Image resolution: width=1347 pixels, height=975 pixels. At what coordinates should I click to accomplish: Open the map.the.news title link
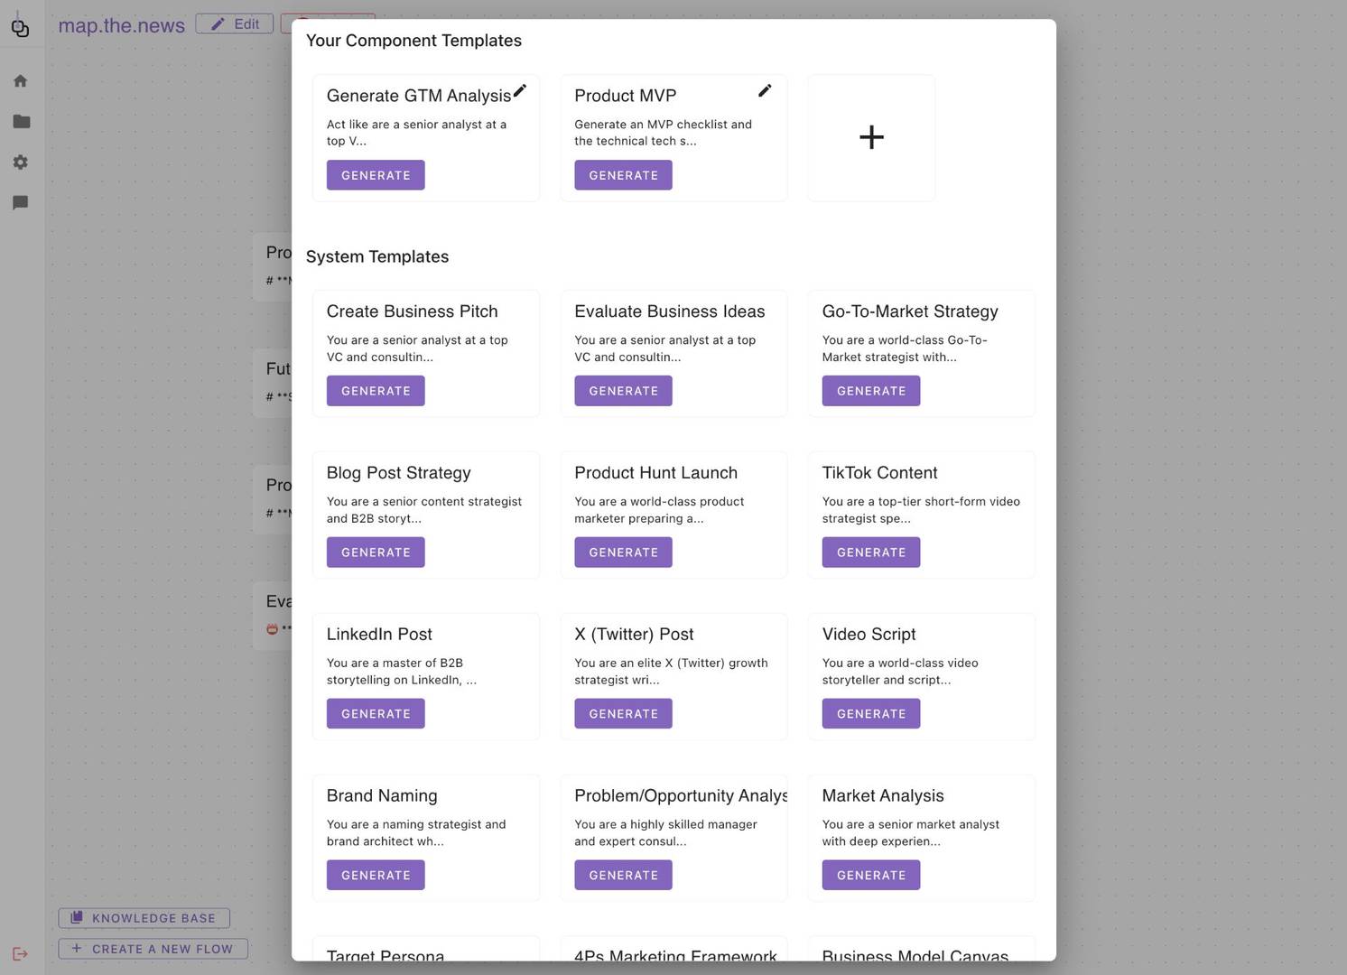(x=122, y=25)
